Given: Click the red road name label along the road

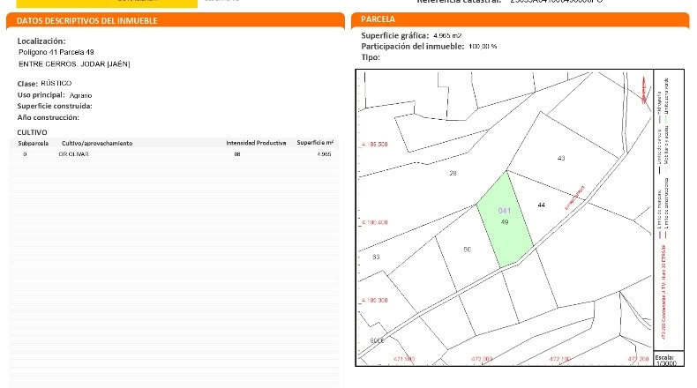Looking at the screenshot, I should click(x=574, y=198).
